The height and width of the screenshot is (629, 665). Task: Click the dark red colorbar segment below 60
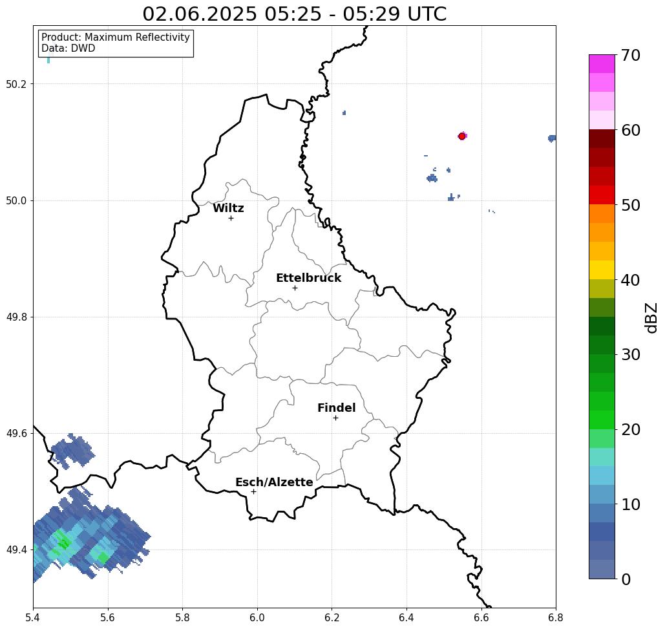[x=602, y=139]
